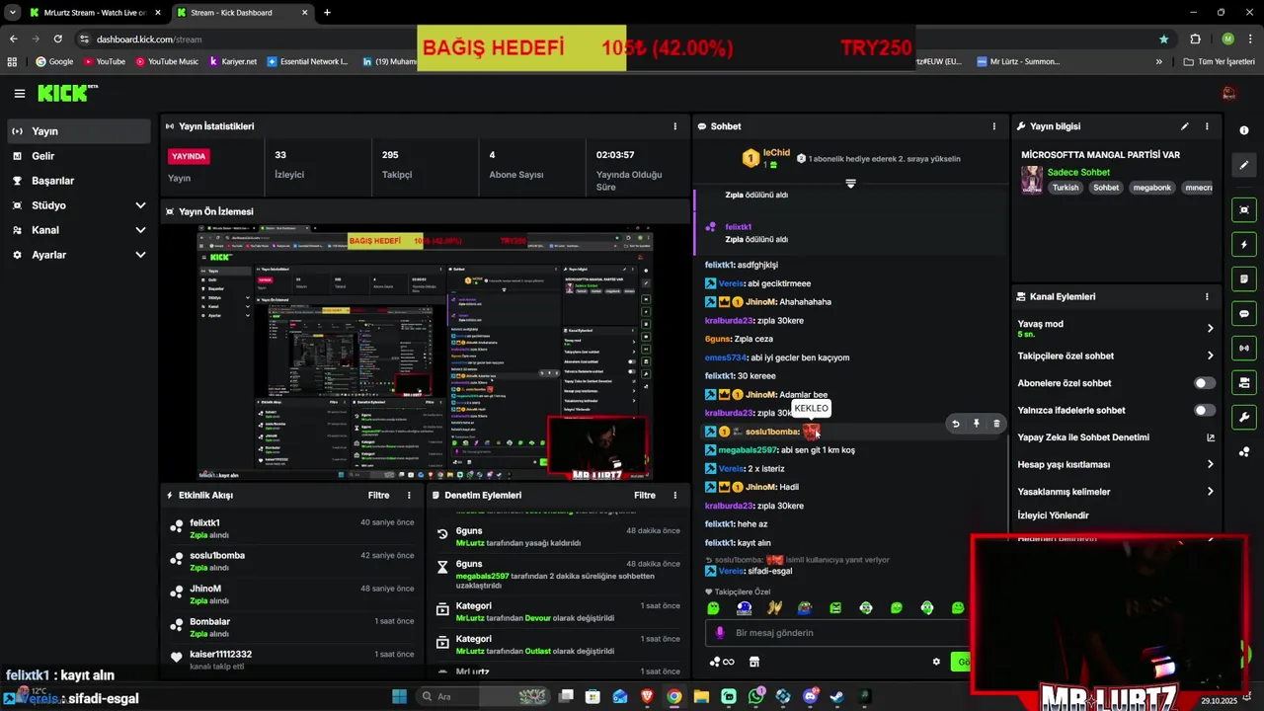This screenshot has width=1264, height=711.
Task: Open Kanal Eylemleri three-dot menu
Action: point(1207,296)
